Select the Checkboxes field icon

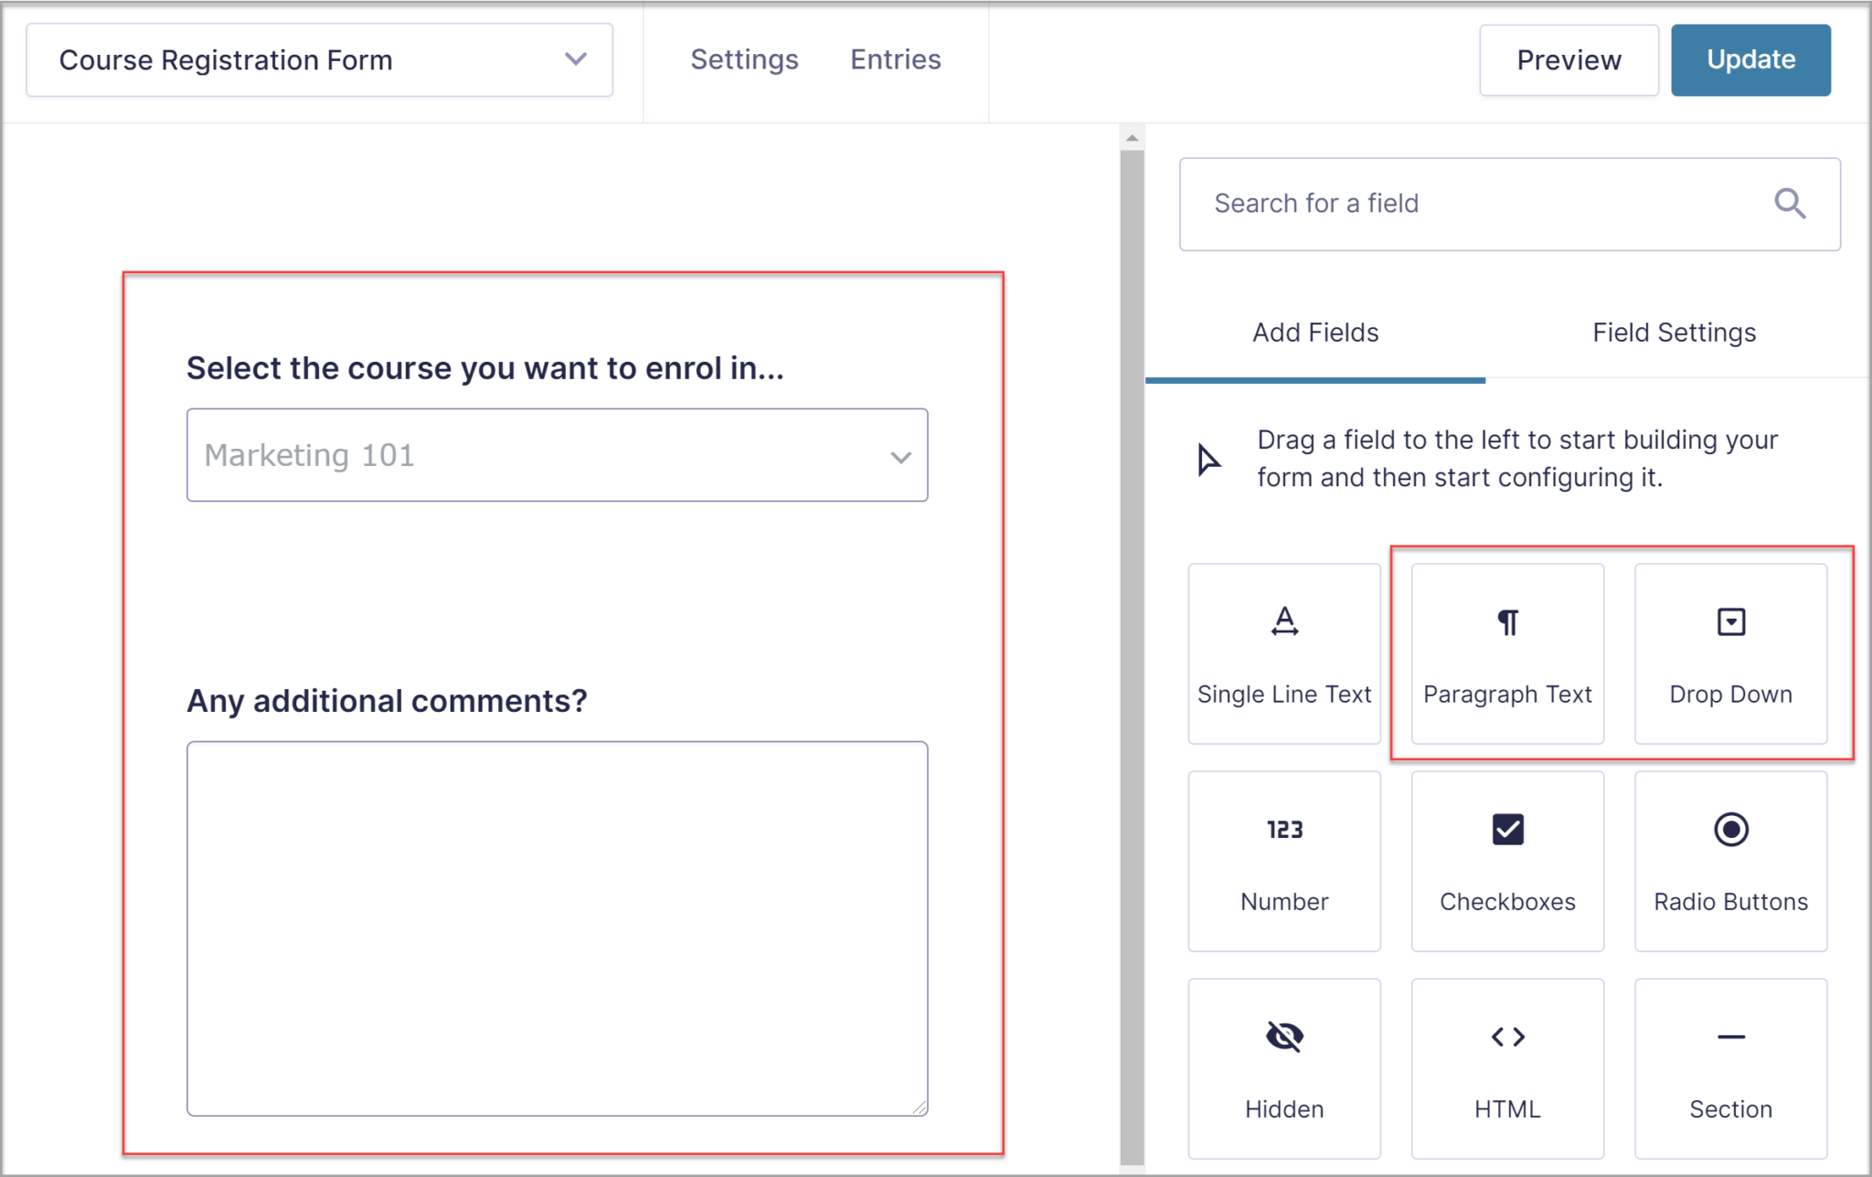1506,859
